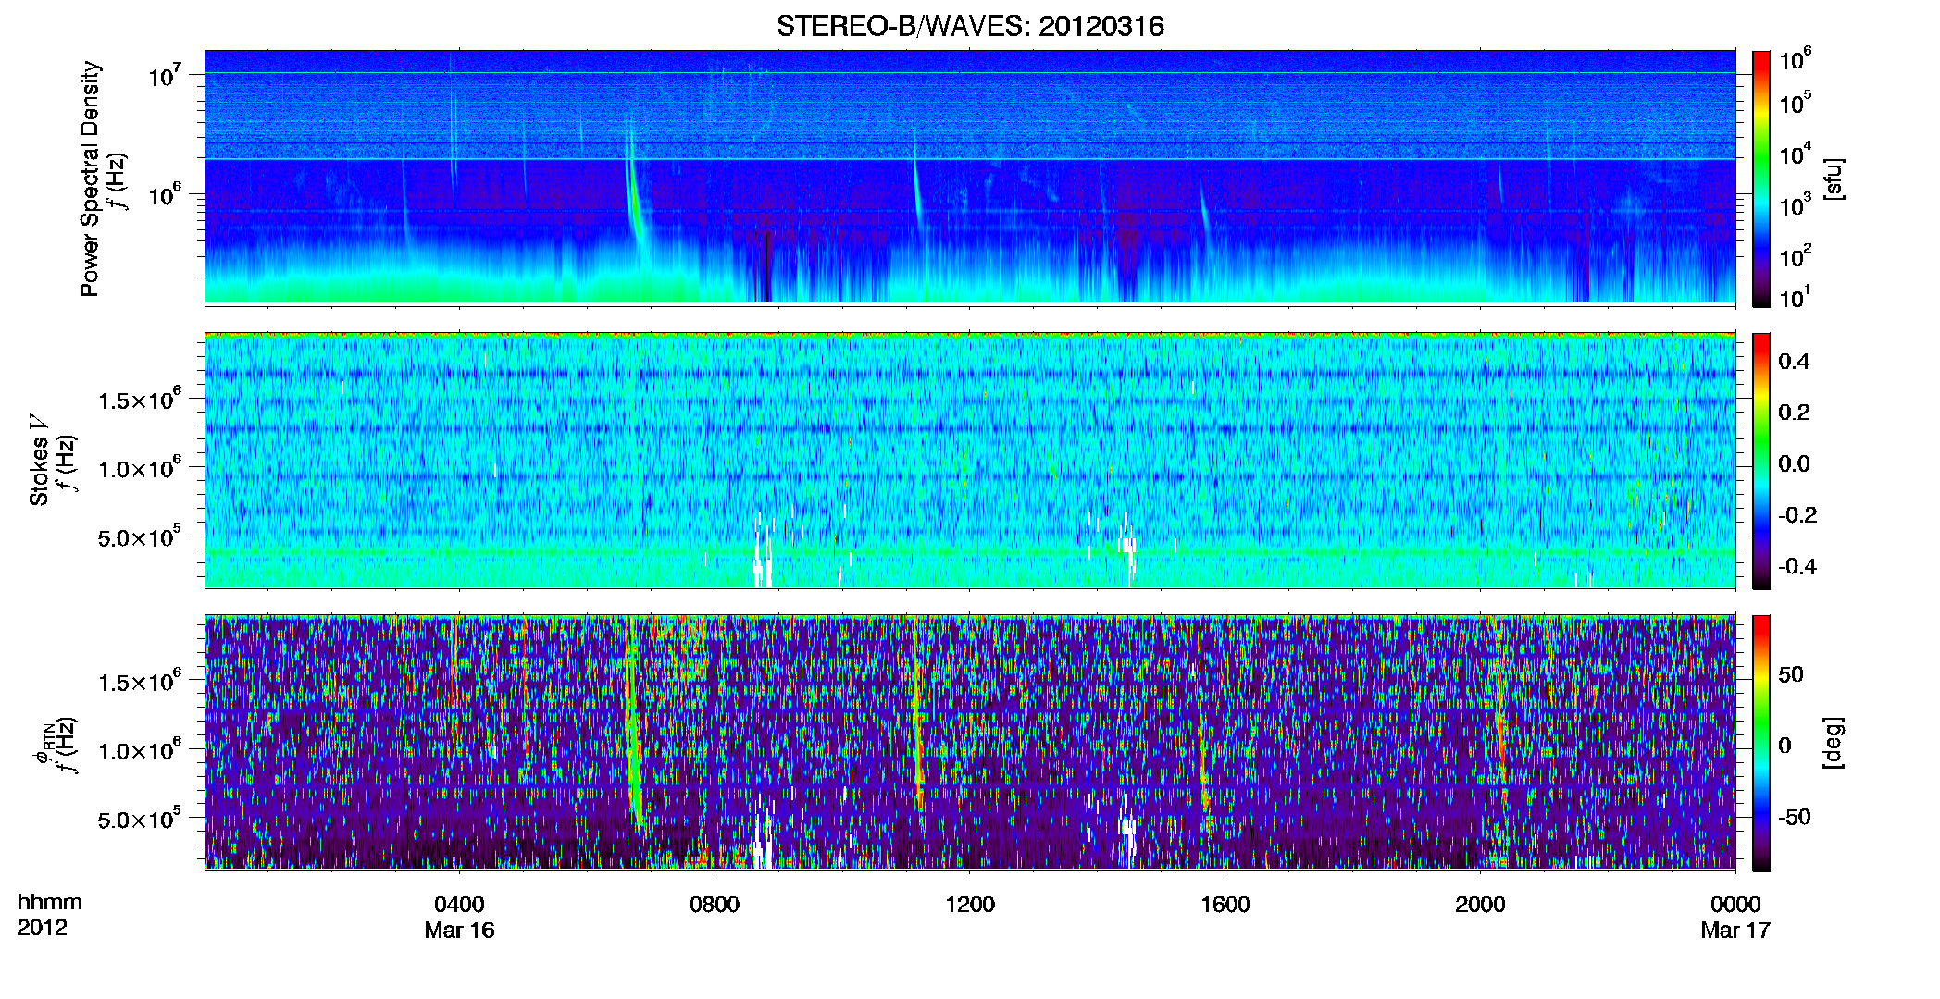Viewport: 1940px width, 999px height.
Task: Click the strong radio burst near 0640 in spectrum
Action: 637,194
